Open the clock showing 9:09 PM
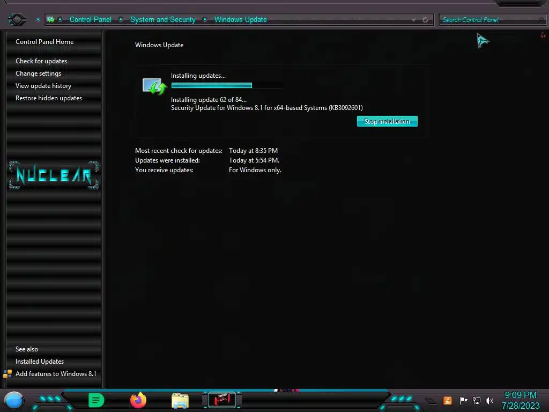Screen dimensions: 549x412 point(520,400)
